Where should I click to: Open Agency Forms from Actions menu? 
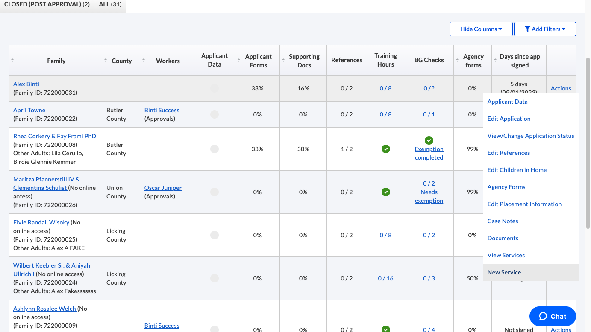(531, 187)
